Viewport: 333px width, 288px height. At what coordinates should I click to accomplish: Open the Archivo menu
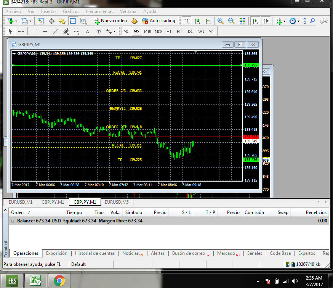click(x=13, y=11)
